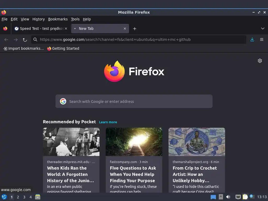This screenshot has width=268, height=201.
Task: Click Firefox icon in the title bar
Action: point(4,12)
